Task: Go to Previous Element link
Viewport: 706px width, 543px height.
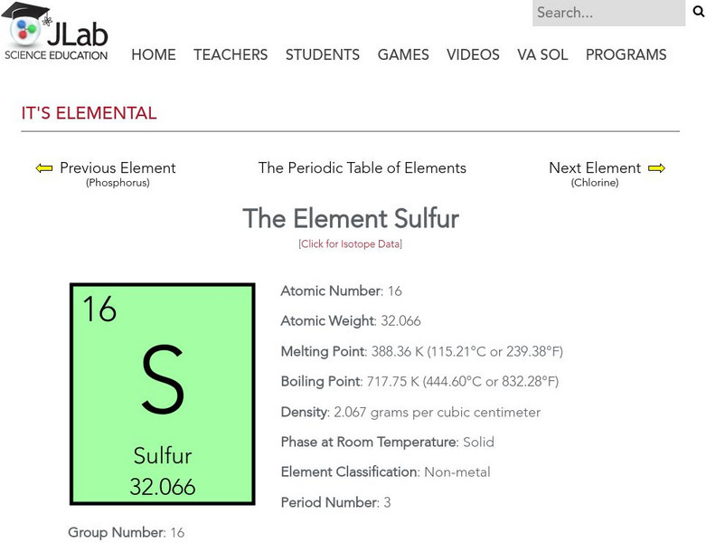Action: point(118,168)
